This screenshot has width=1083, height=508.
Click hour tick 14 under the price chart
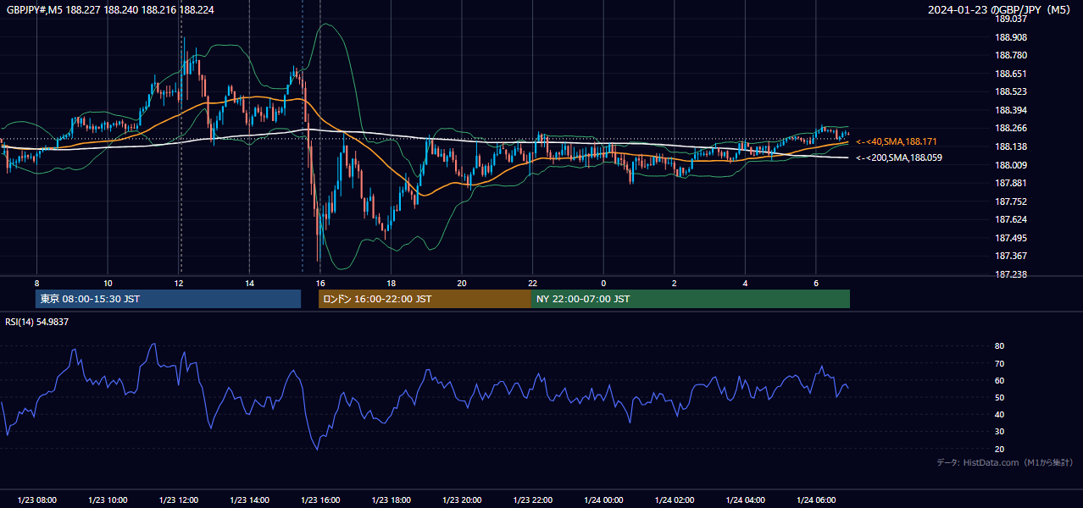pyautogui.click(x=249, y=283)
